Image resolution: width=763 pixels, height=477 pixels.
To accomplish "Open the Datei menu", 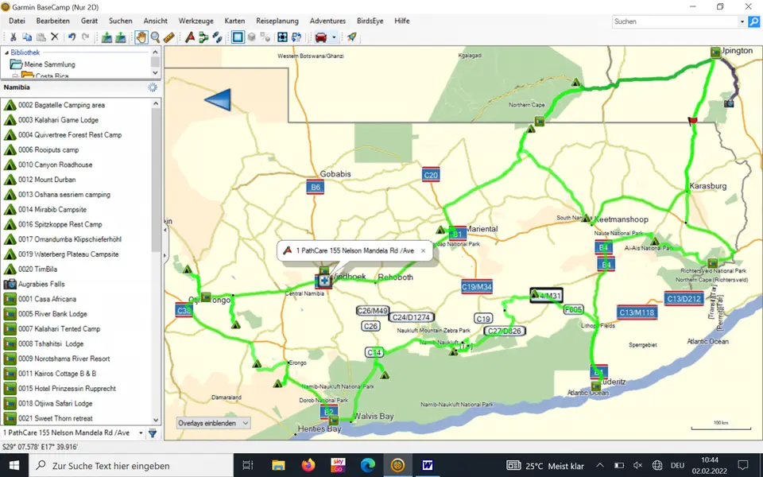I will point(17,21).
